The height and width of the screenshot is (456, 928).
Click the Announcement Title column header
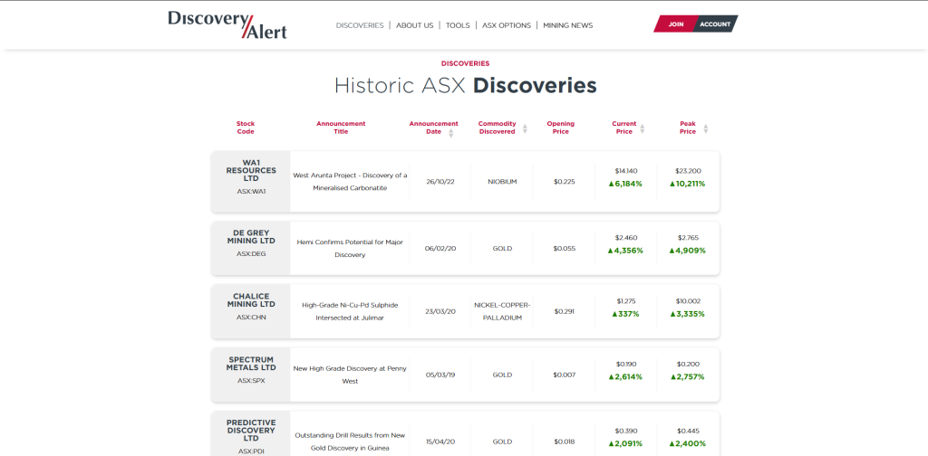[341, 128]
